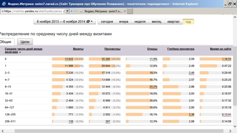Switch to the Цели tab

(25, 42)
